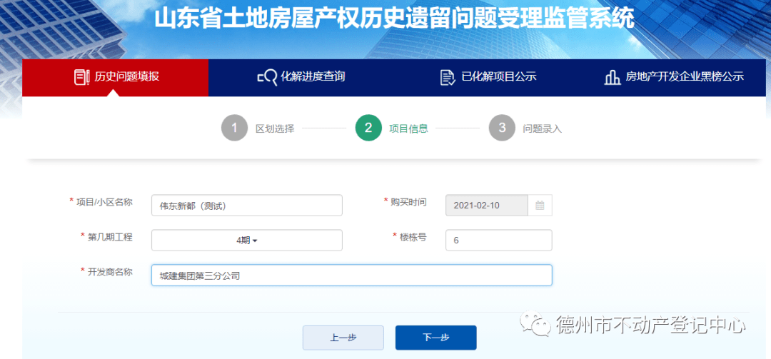Image resolution: width=771 pixels, height=359 pixels.
Task: Click the 问题录入 step label
Action: pyautogui.click(x=543, y=129)
